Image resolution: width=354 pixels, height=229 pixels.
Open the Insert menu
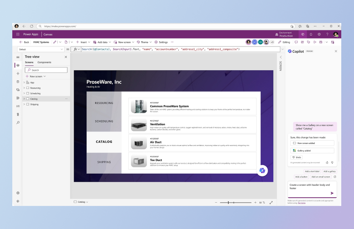[x=83, y=42]
